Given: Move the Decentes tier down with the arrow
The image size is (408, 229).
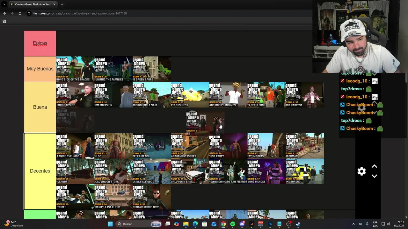Looking at the screenshot, I should pyautogui.click(x=375, y=176).
